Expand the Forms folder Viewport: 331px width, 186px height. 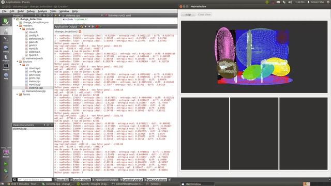click(17, 94)
